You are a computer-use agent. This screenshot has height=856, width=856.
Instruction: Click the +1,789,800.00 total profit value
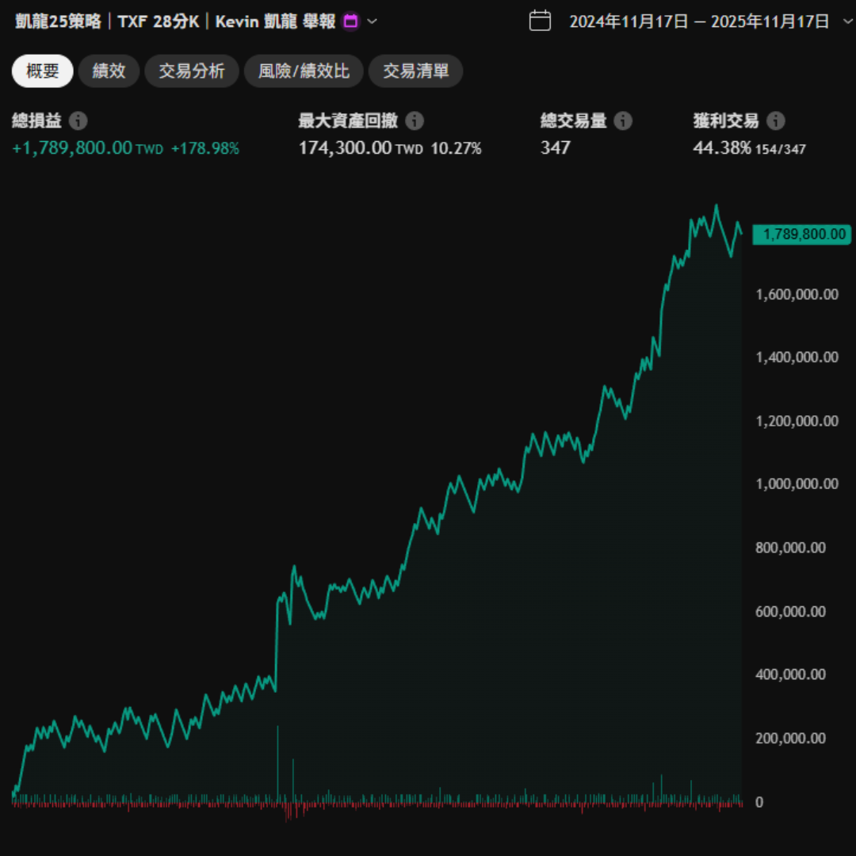pyautogui.click(x=72, y=147)
